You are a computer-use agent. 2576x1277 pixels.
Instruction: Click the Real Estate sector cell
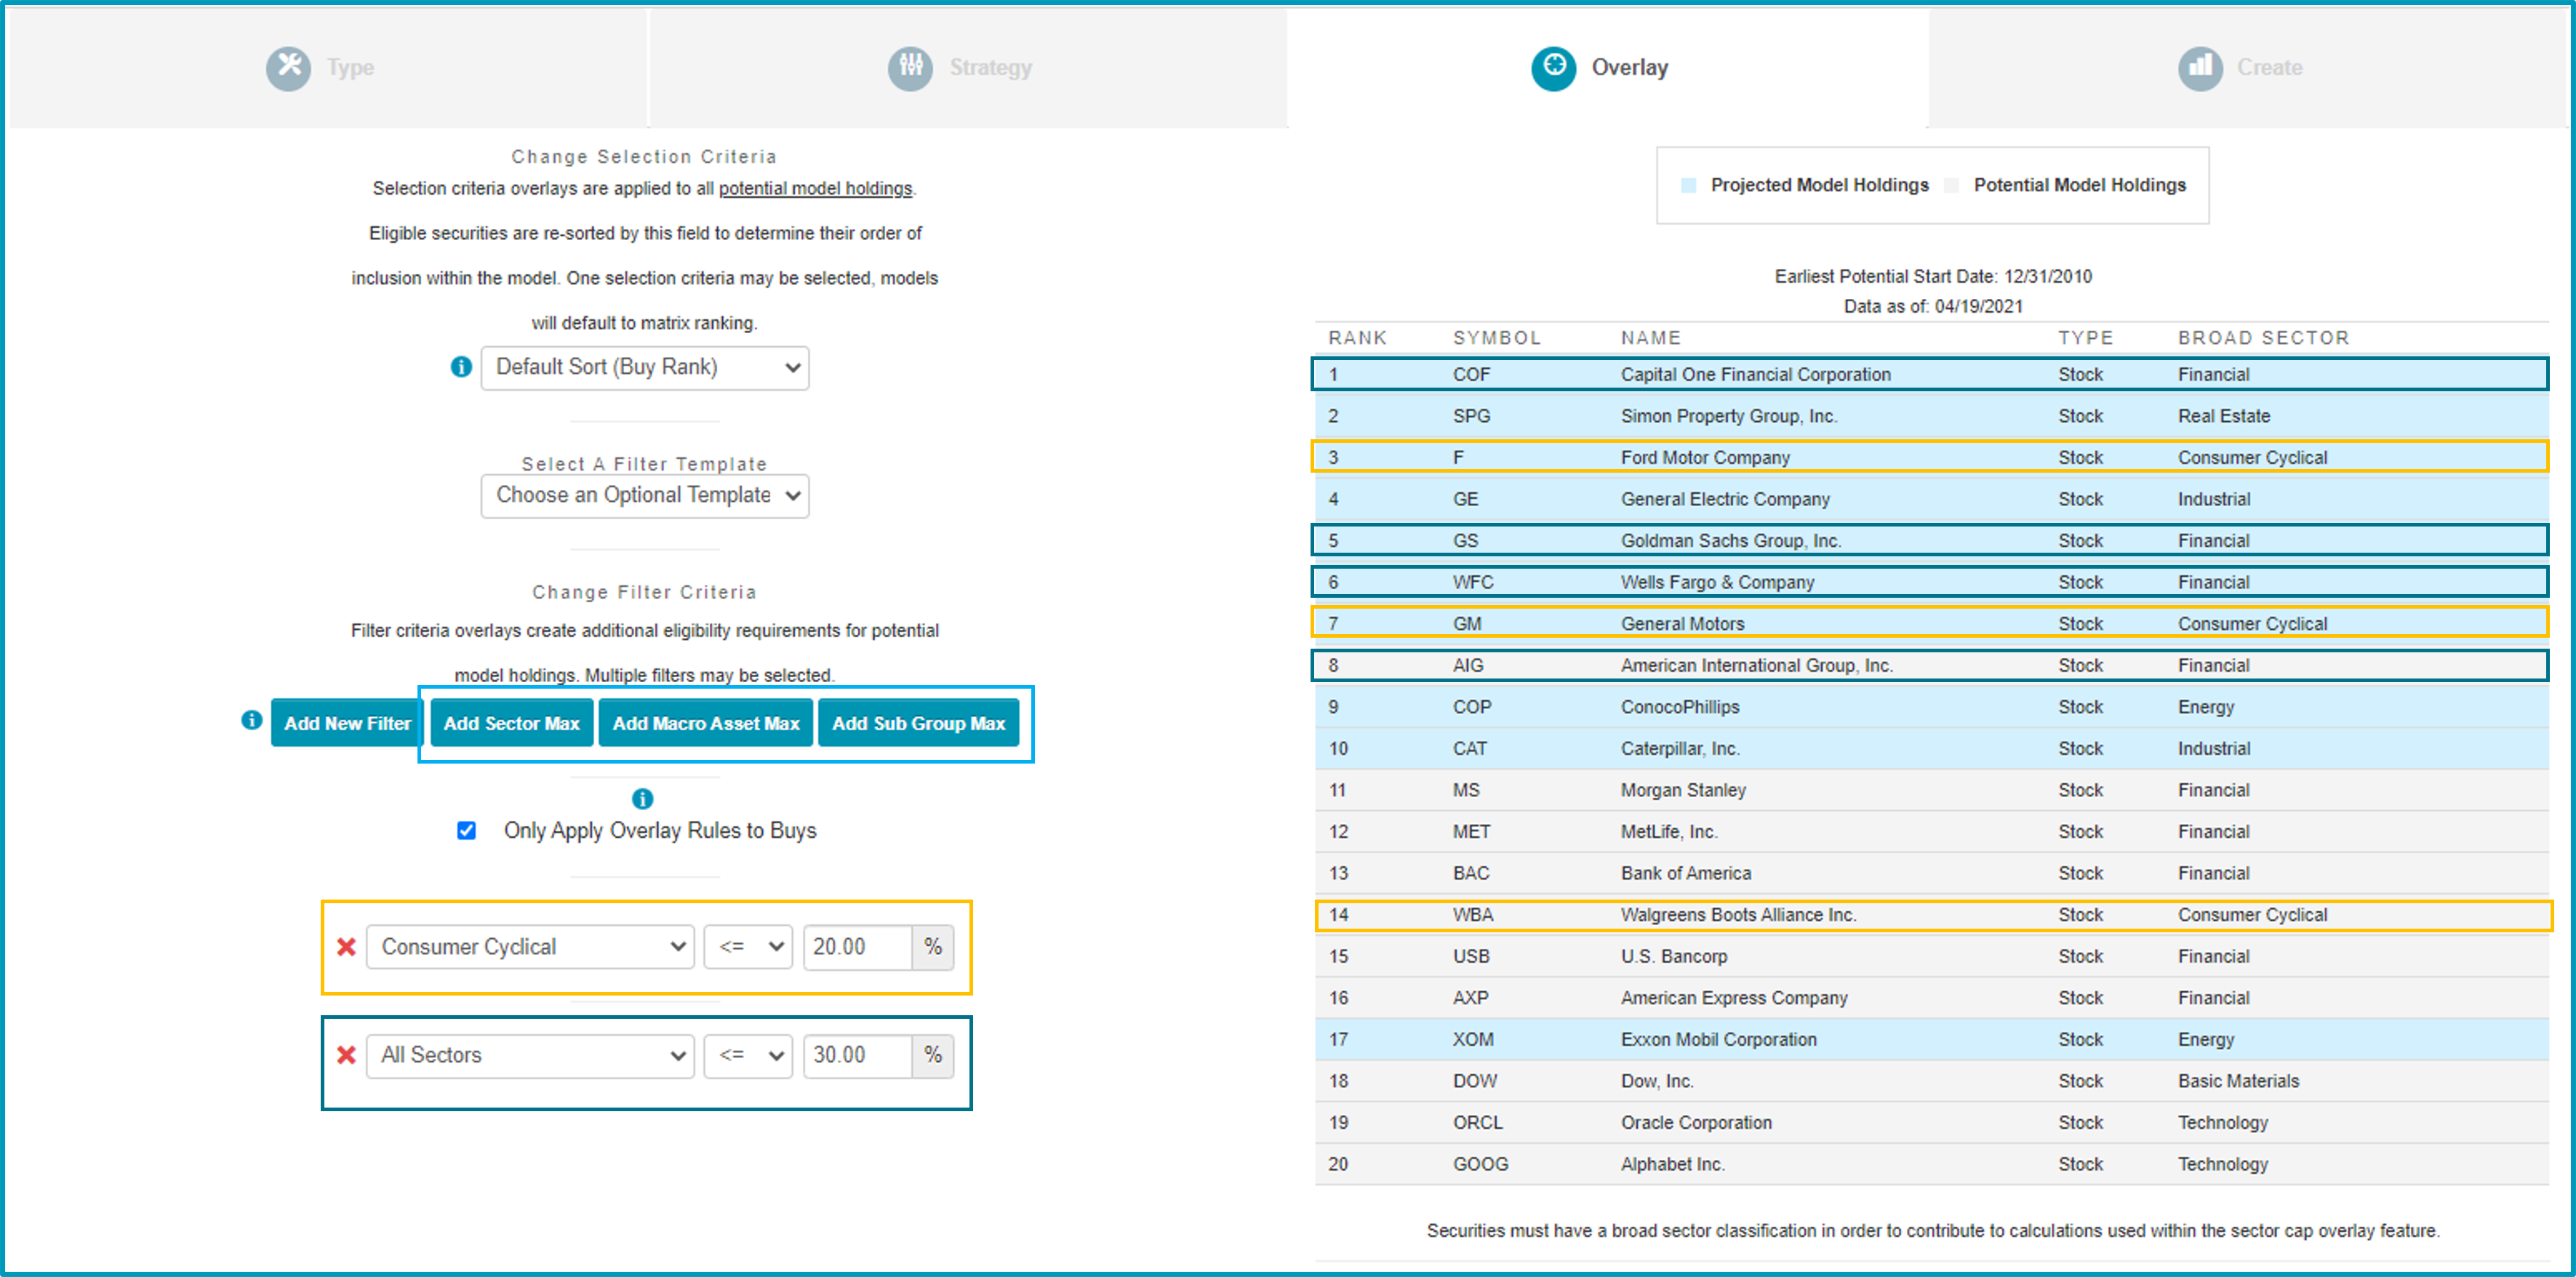pyautogui.click(x=2224, y=416)
